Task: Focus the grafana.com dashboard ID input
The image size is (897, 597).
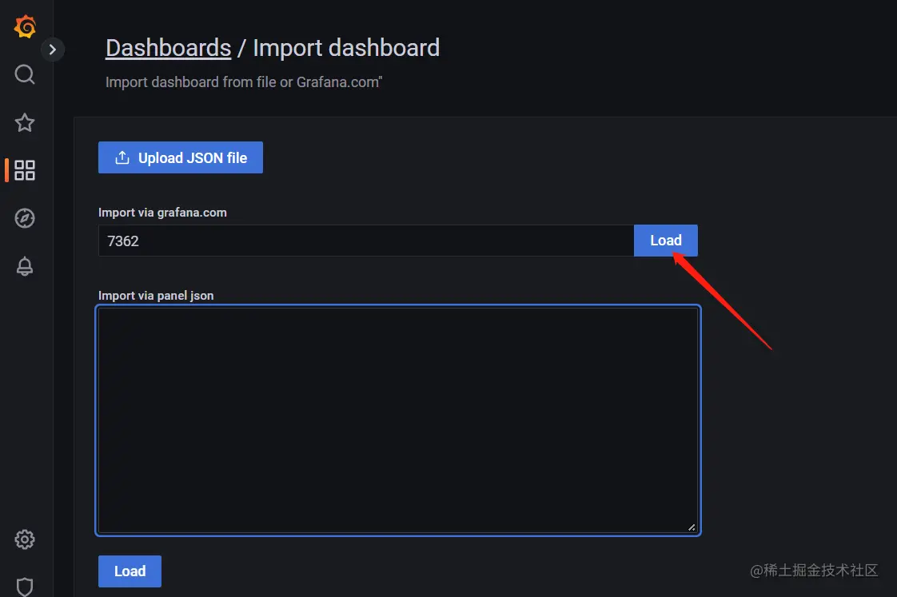Action: pyautogui.click(x=366, y=241)
